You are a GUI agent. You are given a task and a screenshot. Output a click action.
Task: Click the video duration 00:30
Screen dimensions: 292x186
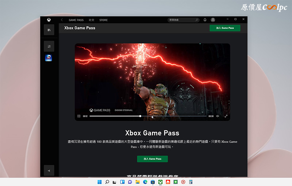point(211,116)
